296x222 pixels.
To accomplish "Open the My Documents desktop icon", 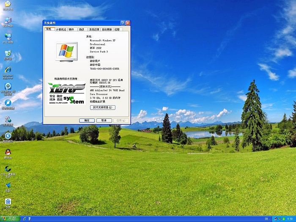I will [8, 5].
